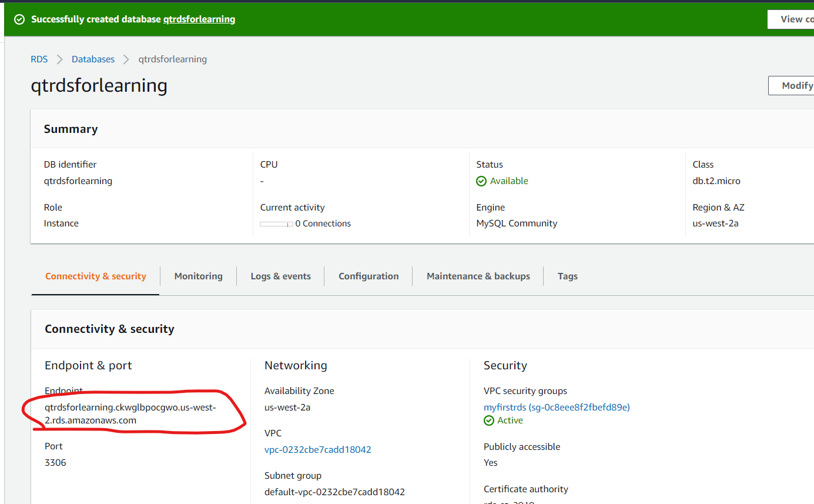This screenshot has width=814, height=504.
Task: Open the myfirstrds security group link
Action: click(x=557, y=407)
